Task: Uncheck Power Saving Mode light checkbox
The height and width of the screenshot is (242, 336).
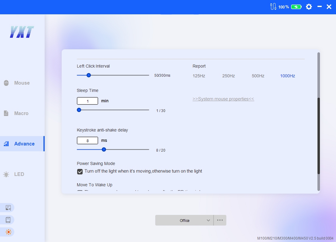Action: pos(80,171)
